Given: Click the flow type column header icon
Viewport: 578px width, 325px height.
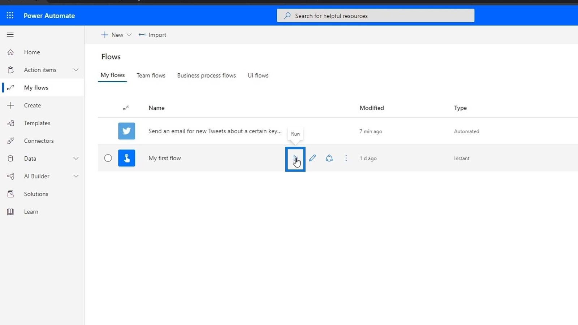Looking at the screenshot, I should tap(126, 108).
